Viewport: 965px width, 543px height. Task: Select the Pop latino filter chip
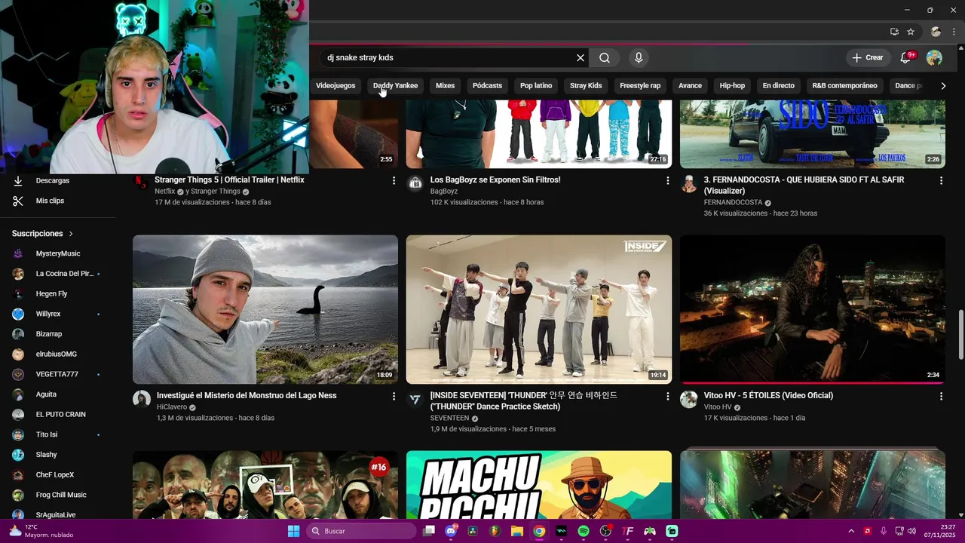536,86
